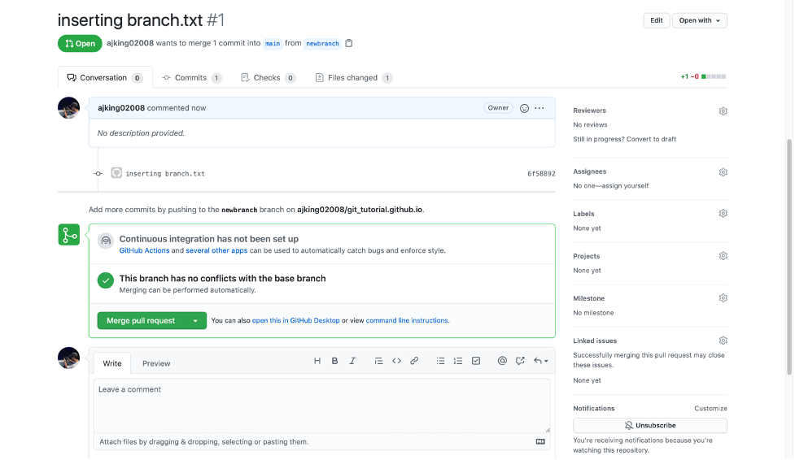The height and width of the screenshot is (460, 795).
Task: Open the command line instructions link
Action: [407, 321]
